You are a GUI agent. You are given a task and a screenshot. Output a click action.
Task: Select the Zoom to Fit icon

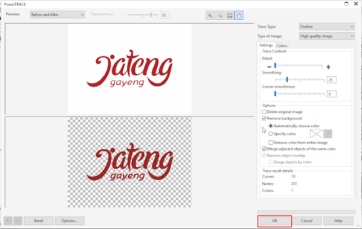point(230,15)
